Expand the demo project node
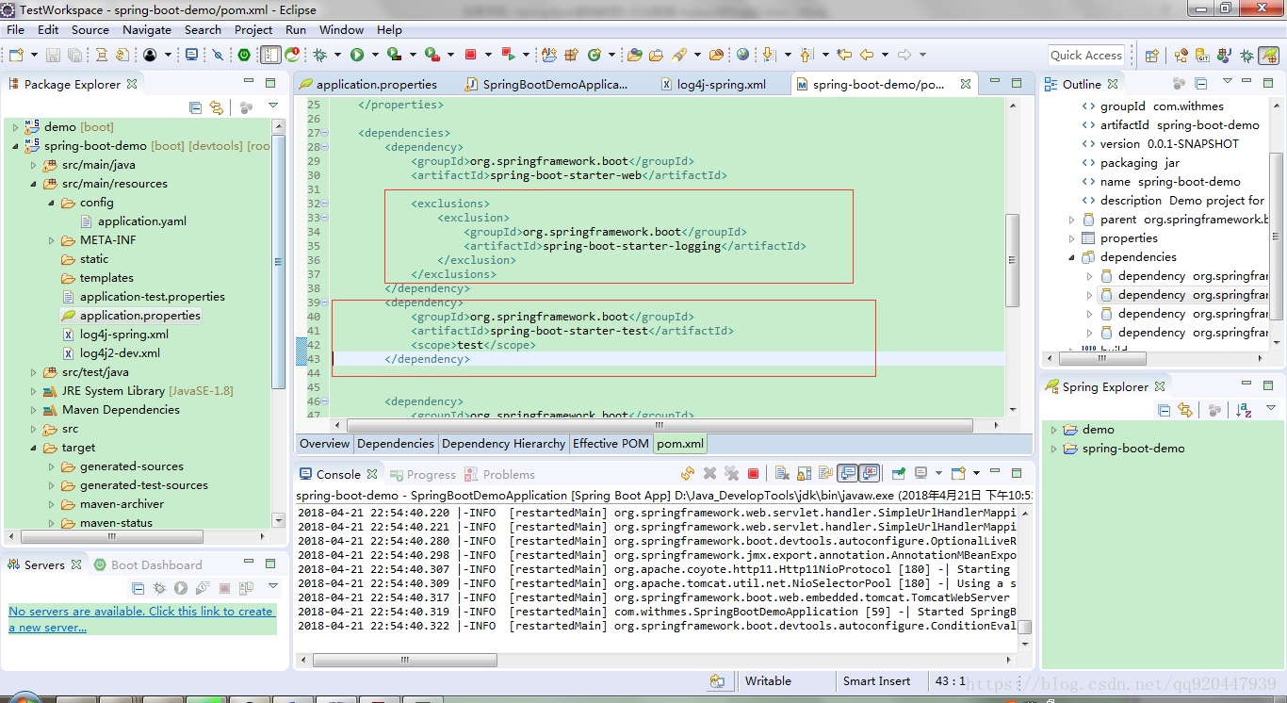 (15, 126)
